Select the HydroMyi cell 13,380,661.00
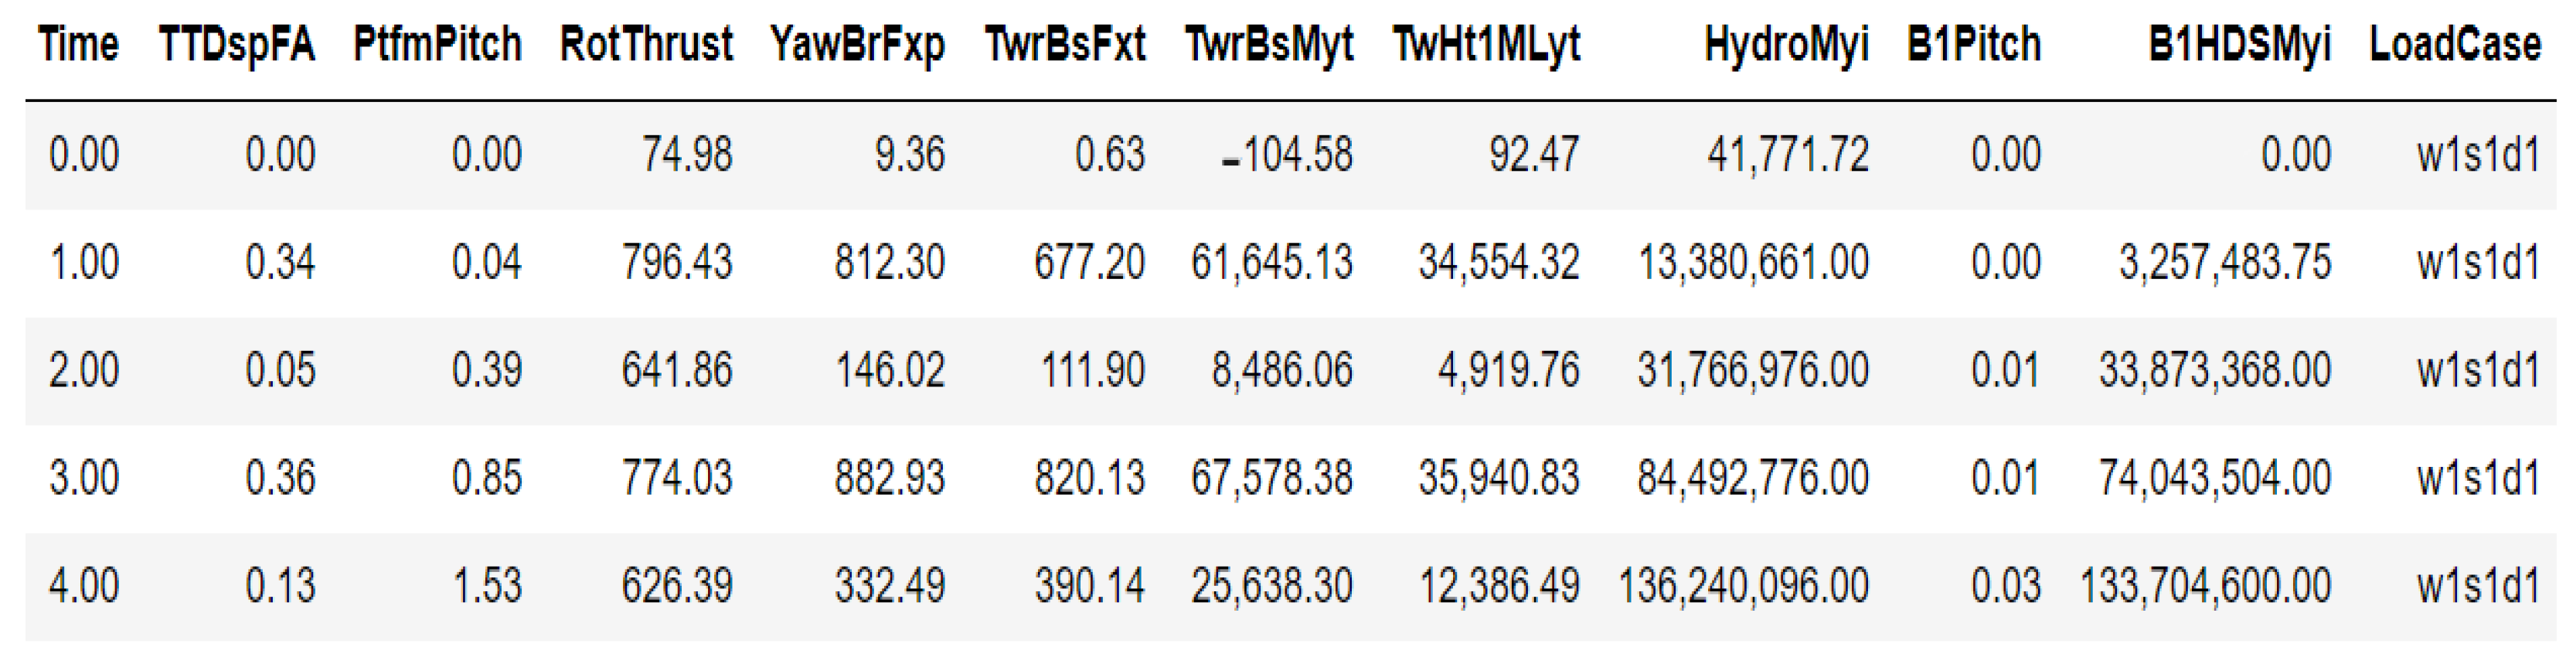Viewport: 2576px width, 664px height. pos(1753,263)
